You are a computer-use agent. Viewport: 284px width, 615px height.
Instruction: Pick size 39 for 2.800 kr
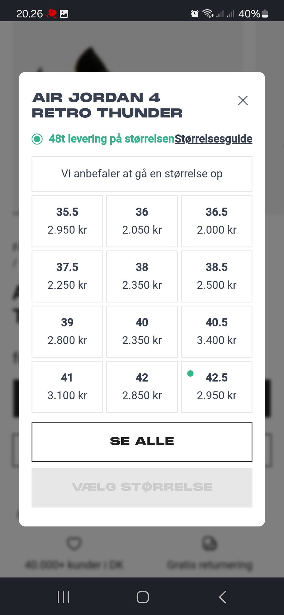67,331
